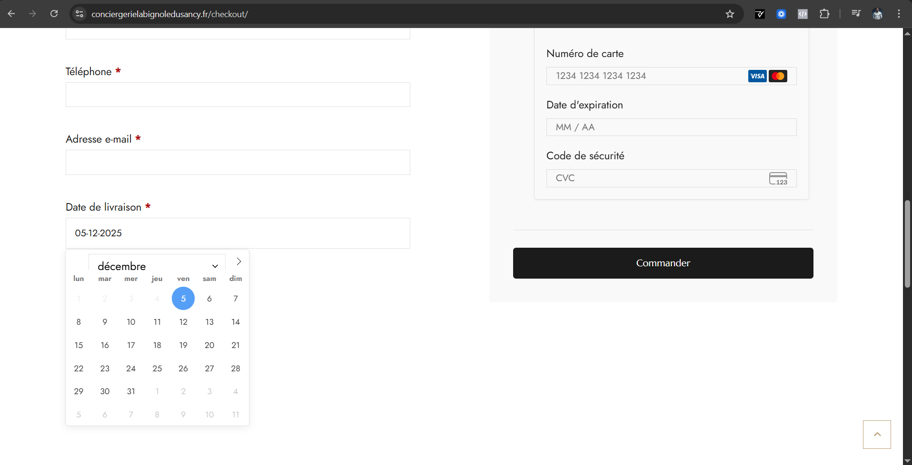This screenshot has height=465, width=912.
Task: Open the Chrome three-dot menu
Action: (x=899, y=14)
